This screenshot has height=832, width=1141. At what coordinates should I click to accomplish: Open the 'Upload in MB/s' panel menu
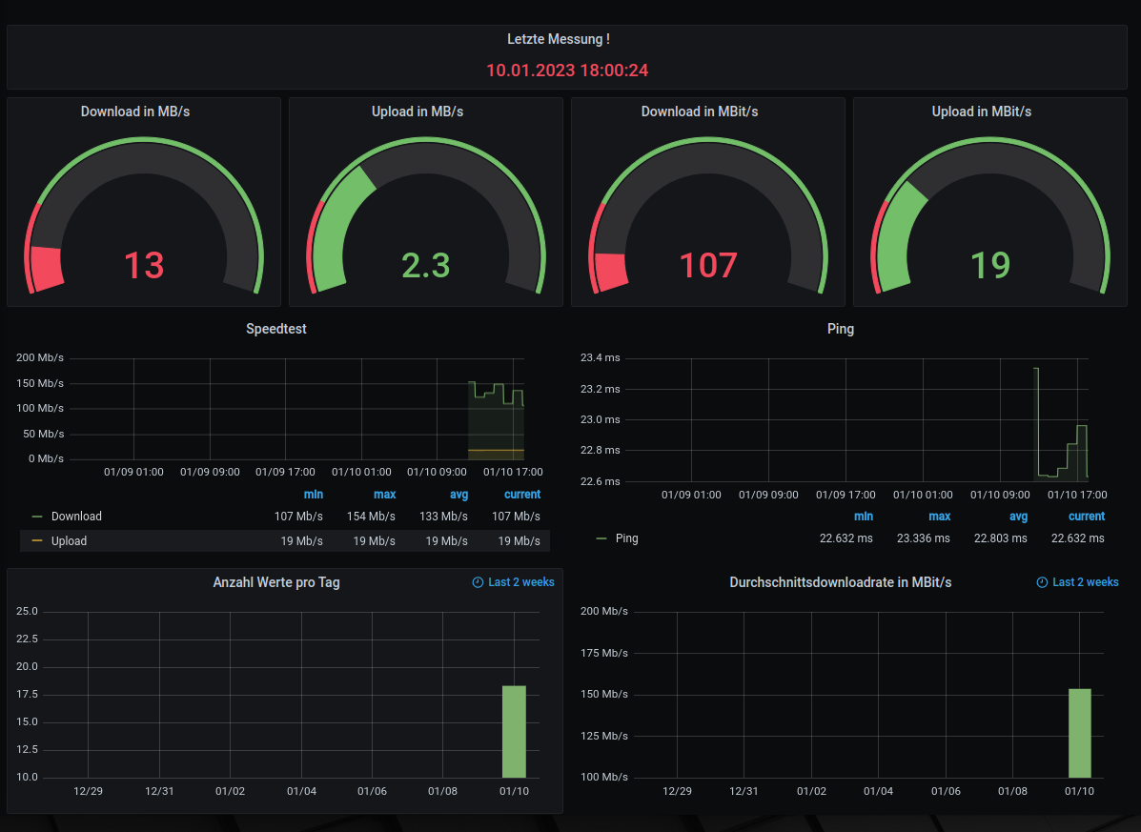pyautogui.click(x=418, y=112)
